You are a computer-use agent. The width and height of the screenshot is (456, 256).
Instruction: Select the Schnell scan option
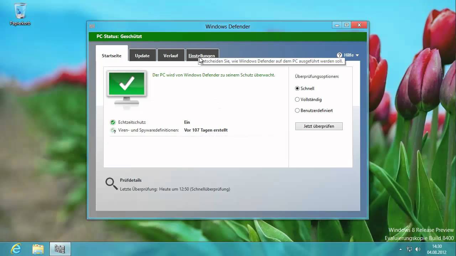[305, 89]
